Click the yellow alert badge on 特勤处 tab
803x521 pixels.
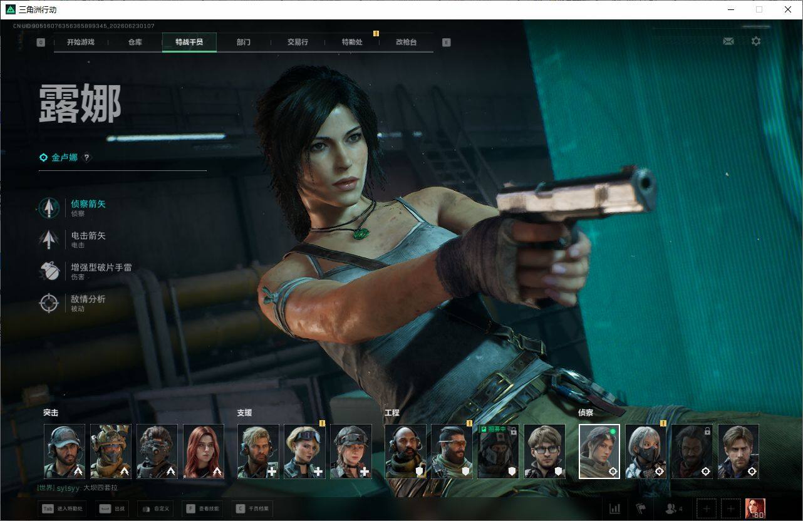tap(376, 33)
